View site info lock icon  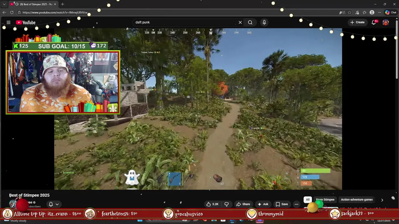(x=19, y=12)
